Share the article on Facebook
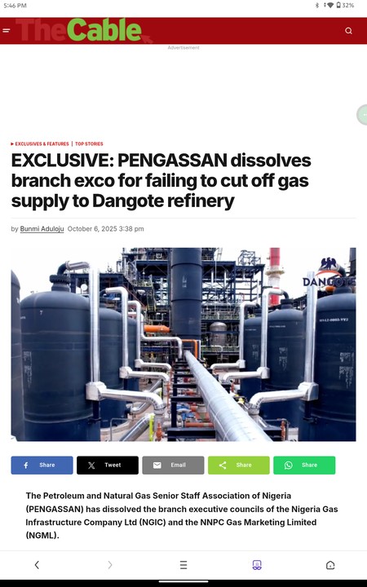Screen dimensions: 367x587 42,465
